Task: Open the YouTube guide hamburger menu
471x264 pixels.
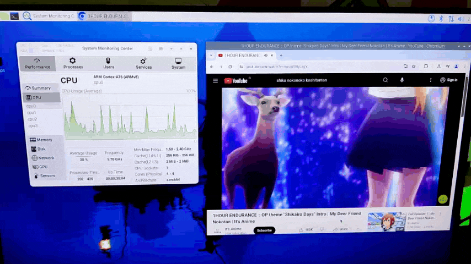Action: pyautogui.click(x=216, y=81)
